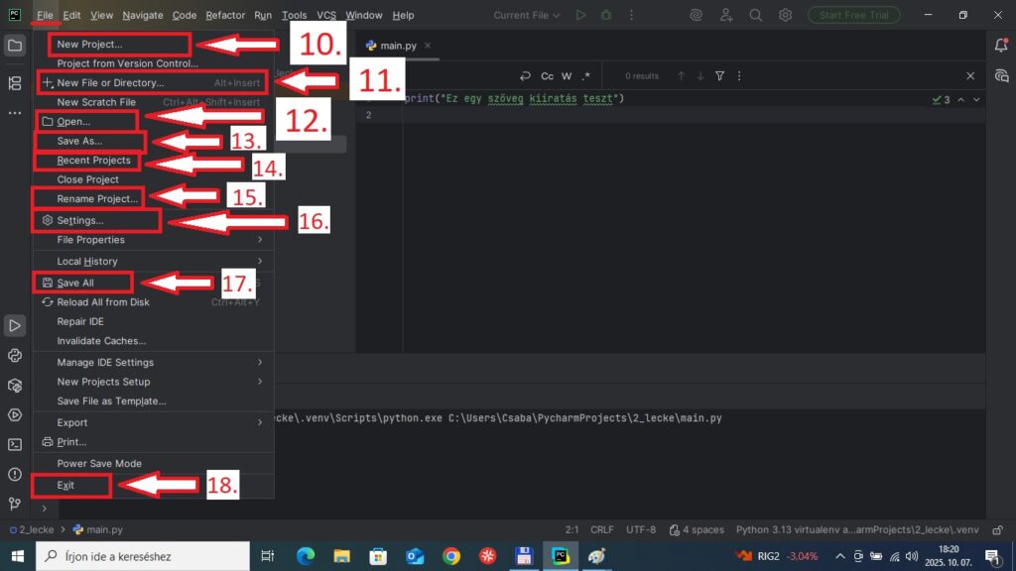Choose Save All in File menu
The width and height of the screenshot is (1016, 571).
(75, 283)
